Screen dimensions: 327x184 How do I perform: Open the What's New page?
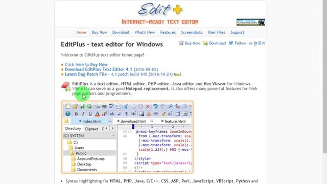click(145, 32)
